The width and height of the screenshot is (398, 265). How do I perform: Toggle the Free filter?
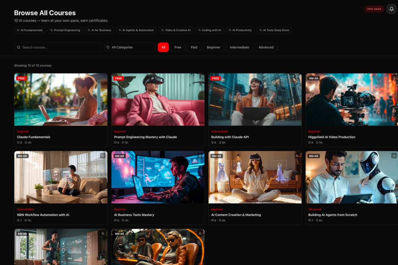[178, 47]
